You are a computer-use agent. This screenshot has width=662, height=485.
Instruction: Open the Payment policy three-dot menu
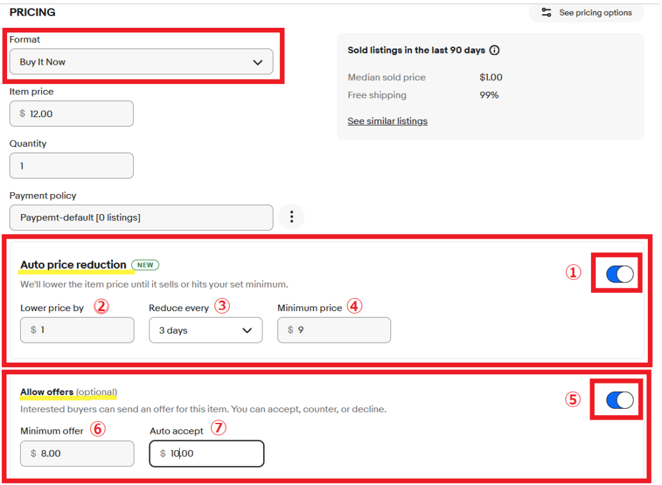pyautogui.click(x=292, y=217)
